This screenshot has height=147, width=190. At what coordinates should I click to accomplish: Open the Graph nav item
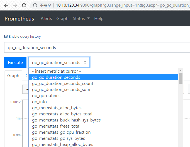point(62,19)
